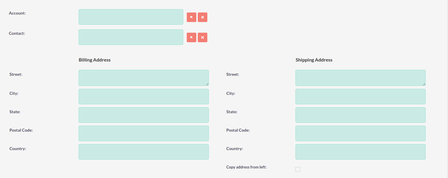This screenshot has height=178, width=448.
Task: Select the Shipping Address Street field
Action: tap(360, 78)
